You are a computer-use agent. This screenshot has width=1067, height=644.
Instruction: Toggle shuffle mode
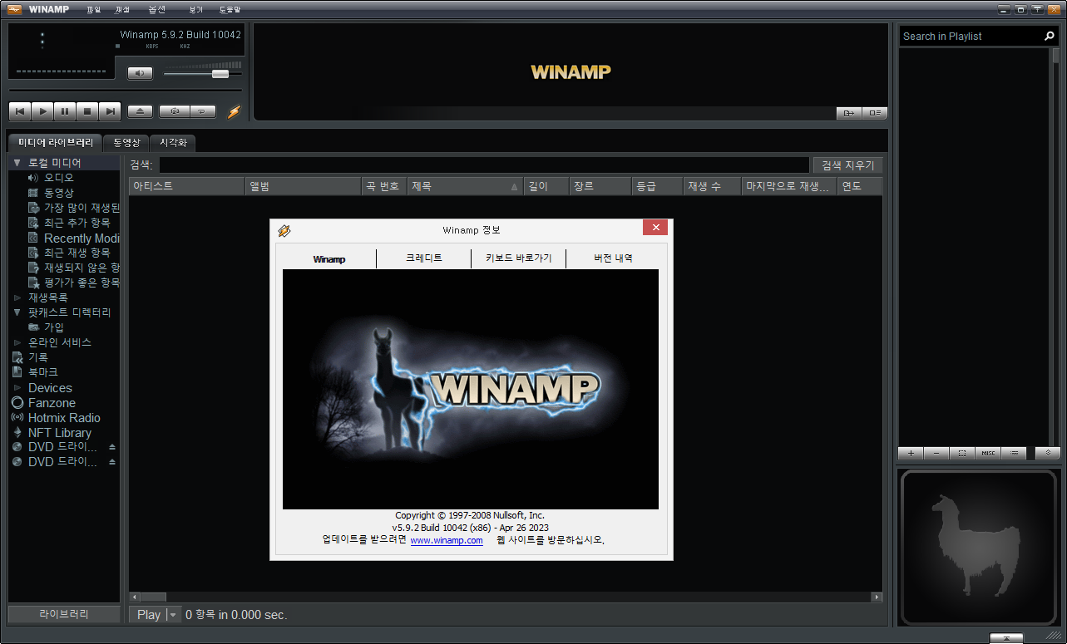[x=175, y=111]
